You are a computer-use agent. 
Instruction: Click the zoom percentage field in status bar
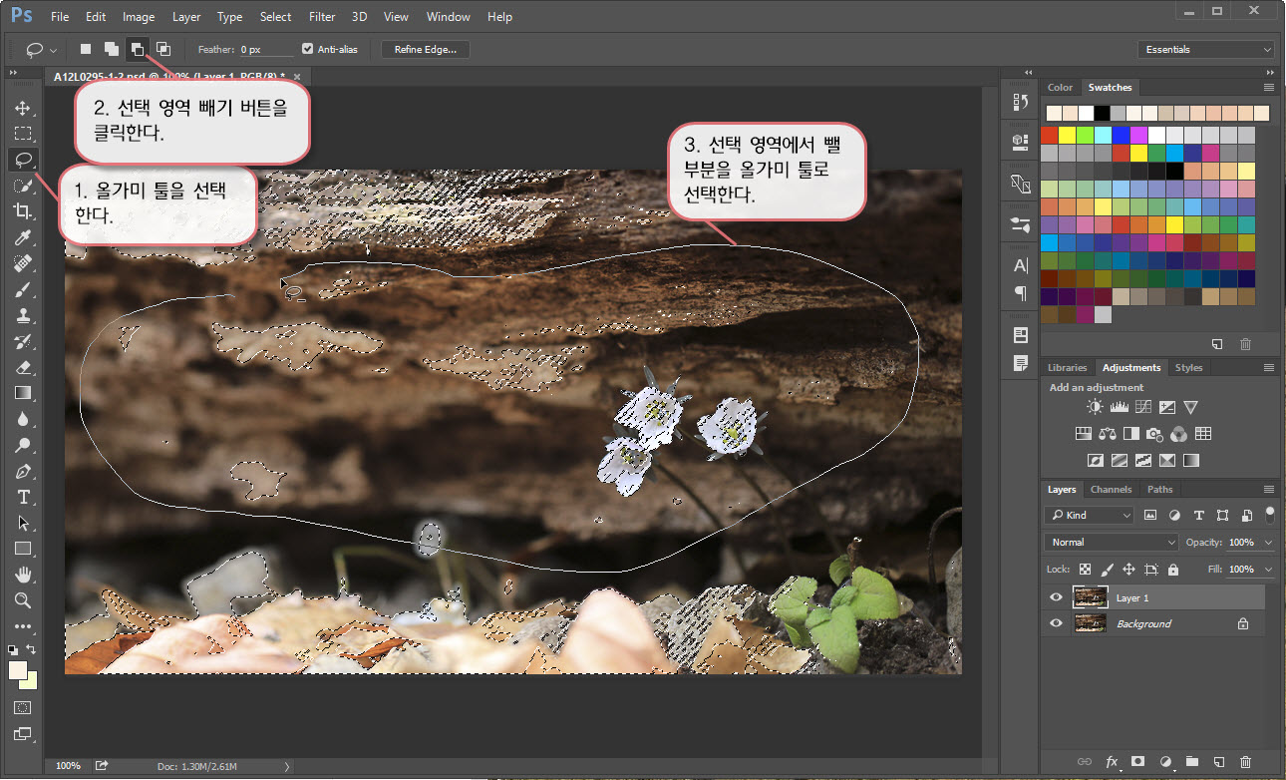click(68, 765)
